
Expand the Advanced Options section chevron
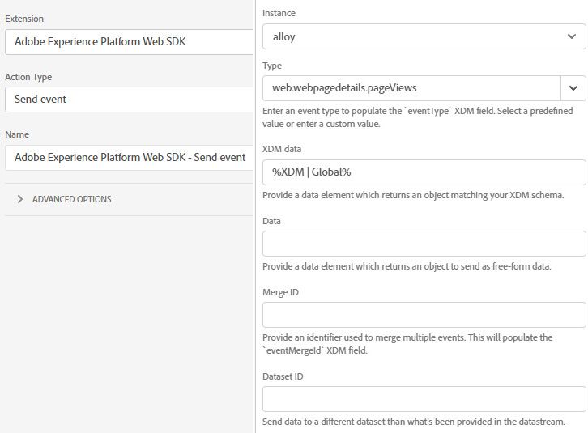tap(20, 199)
